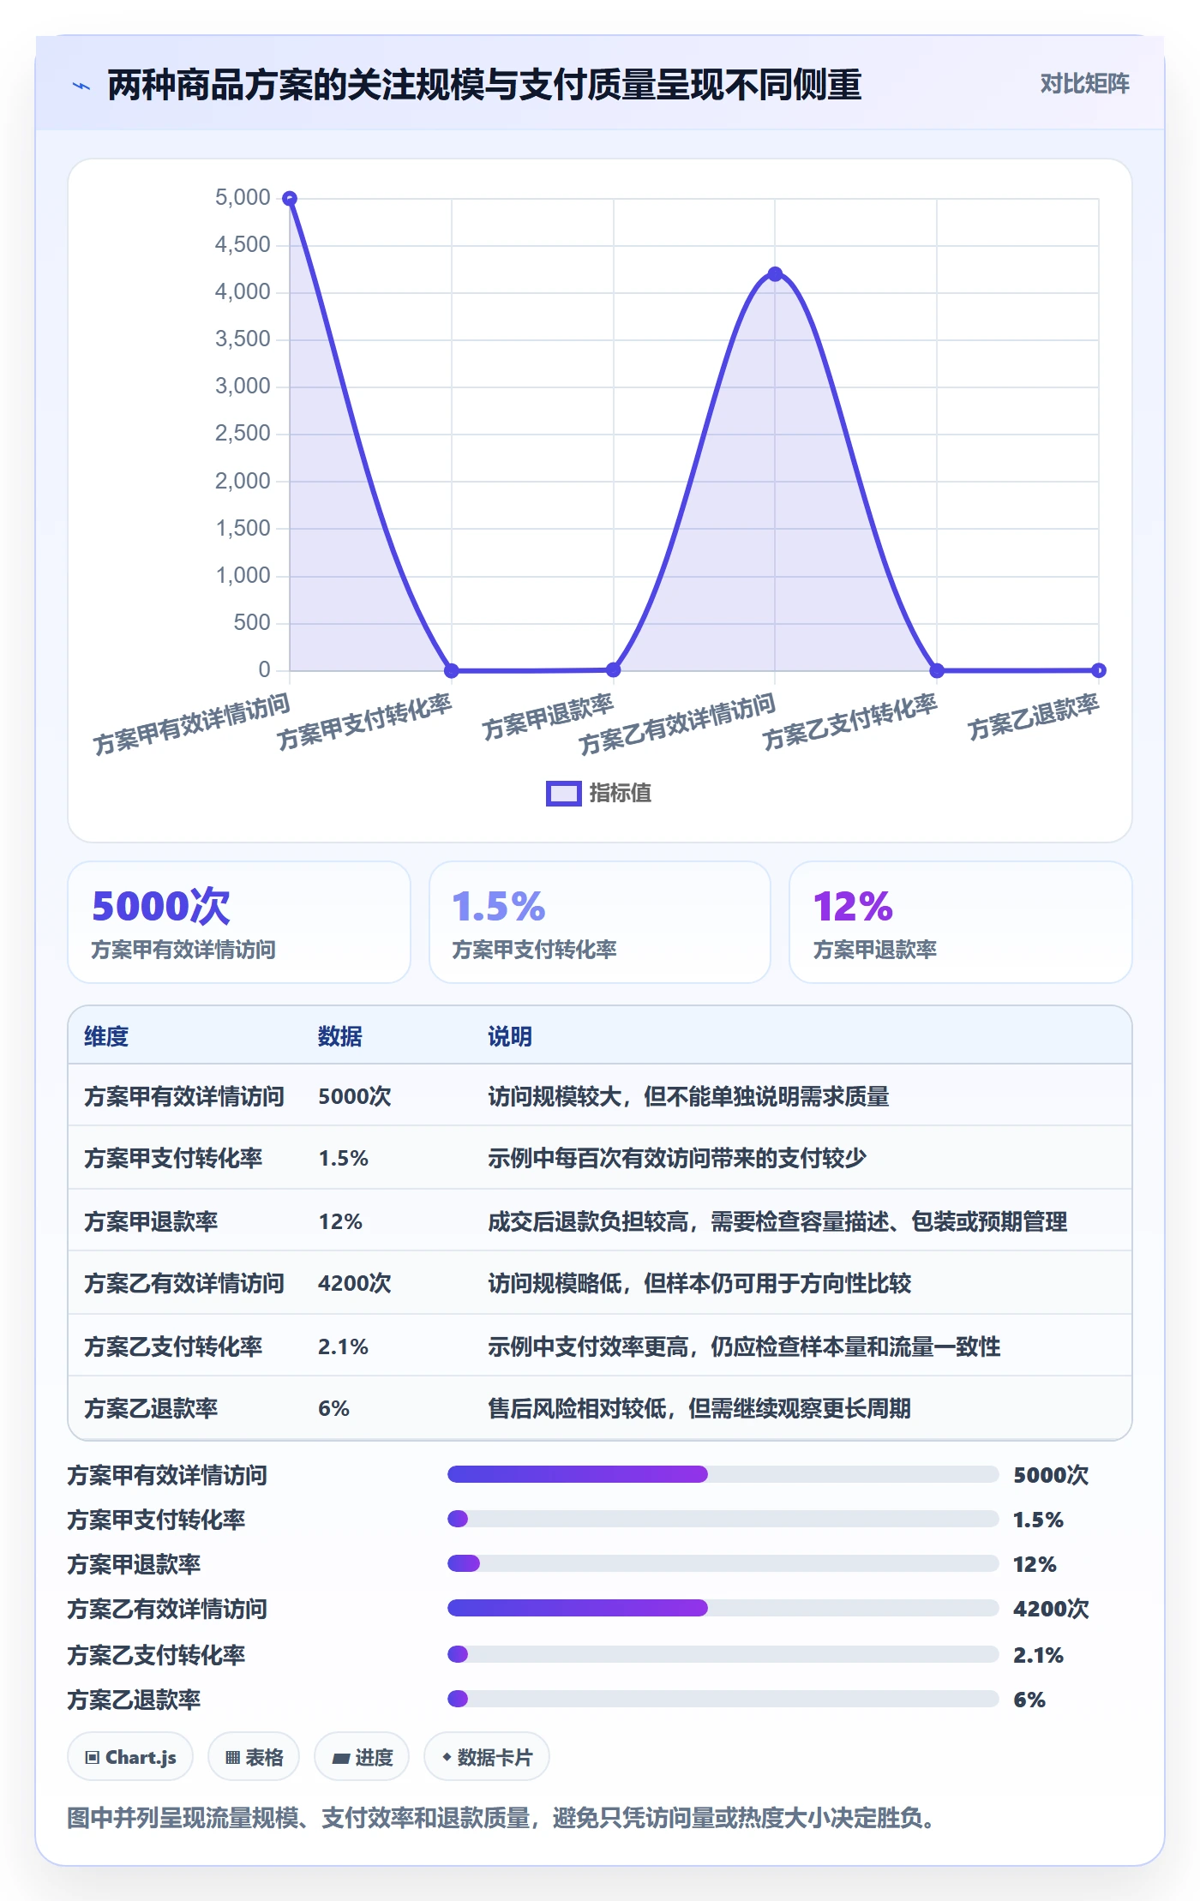
Task: Click description 示例中每百次有效访问带来的支付较少
Action: point(677,1158)
